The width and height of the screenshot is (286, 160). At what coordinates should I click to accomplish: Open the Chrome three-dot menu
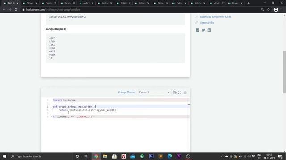pyautogui.click(x=282, y=10)
